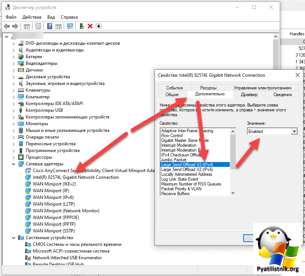Expand the Видеоадаптеры category
The image size is (305, 276).
coord(14,63)
